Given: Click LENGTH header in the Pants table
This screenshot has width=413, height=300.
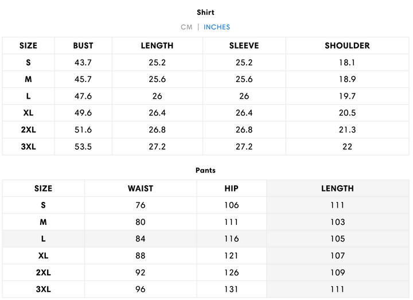Looking at the screenshot, I should click(x=337, y=188).
